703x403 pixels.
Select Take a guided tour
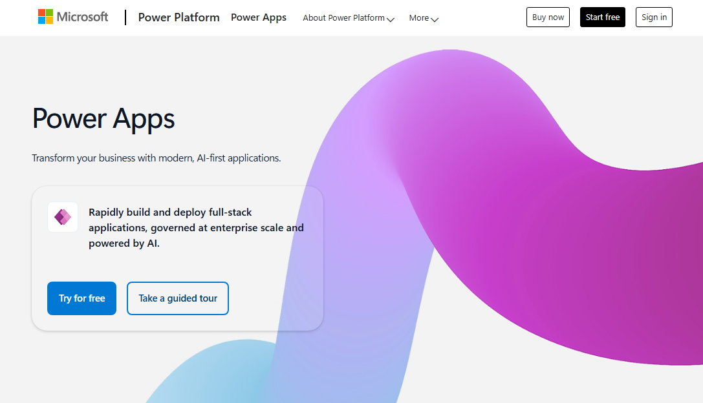pos(178,298)
